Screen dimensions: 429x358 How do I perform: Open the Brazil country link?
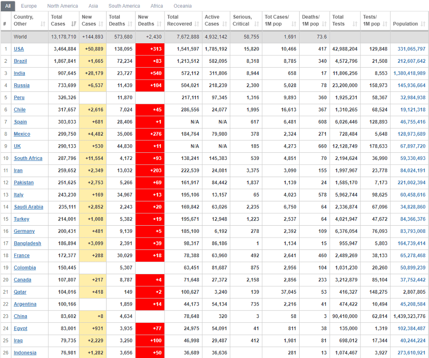[20, 61]
